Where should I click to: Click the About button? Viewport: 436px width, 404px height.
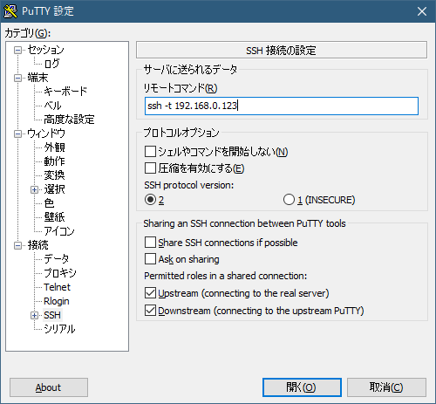[x=49, y=387]
